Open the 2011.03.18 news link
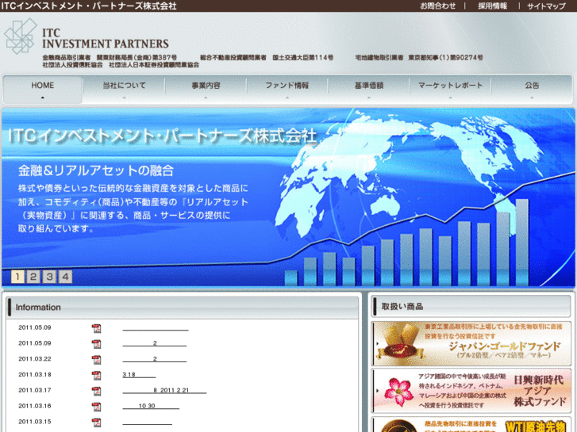 [x=139, y=375]
